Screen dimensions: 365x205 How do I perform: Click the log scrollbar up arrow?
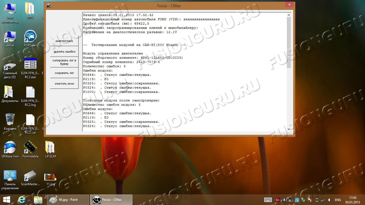point(289,15)
